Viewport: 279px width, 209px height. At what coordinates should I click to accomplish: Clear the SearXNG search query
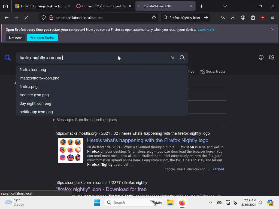(x=173, y=58)
